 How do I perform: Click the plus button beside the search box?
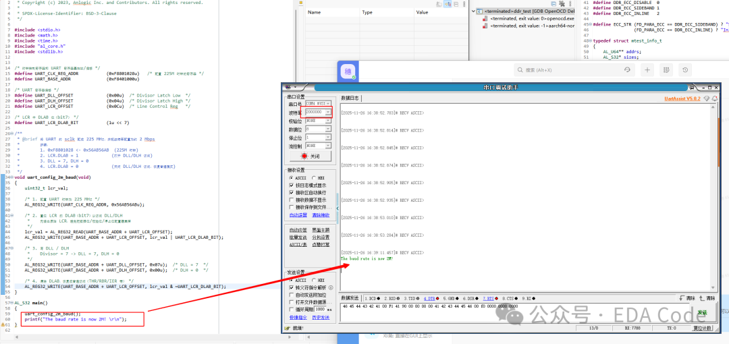[x=647, y=69]
